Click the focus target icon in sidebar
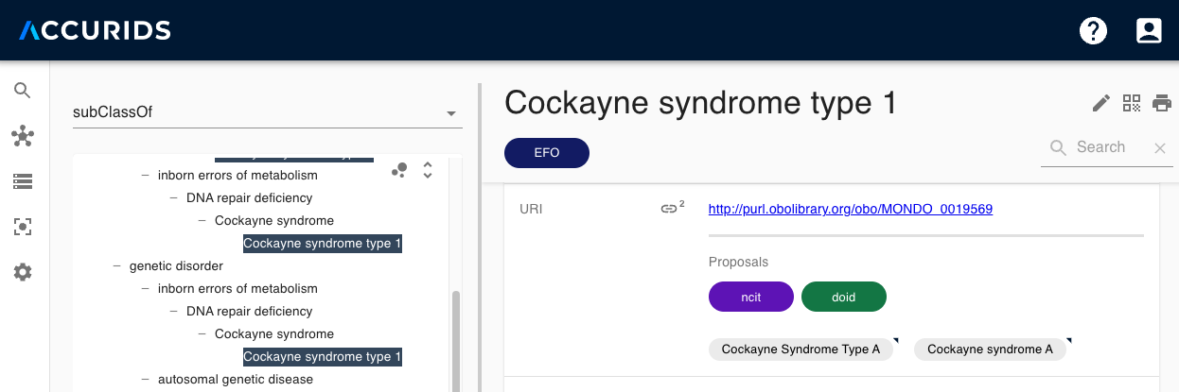 23,227
